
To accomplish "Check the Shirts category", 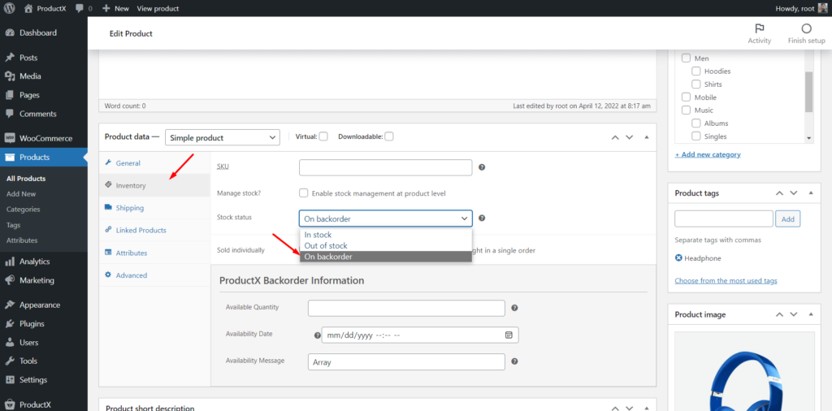I will point(696,84).
